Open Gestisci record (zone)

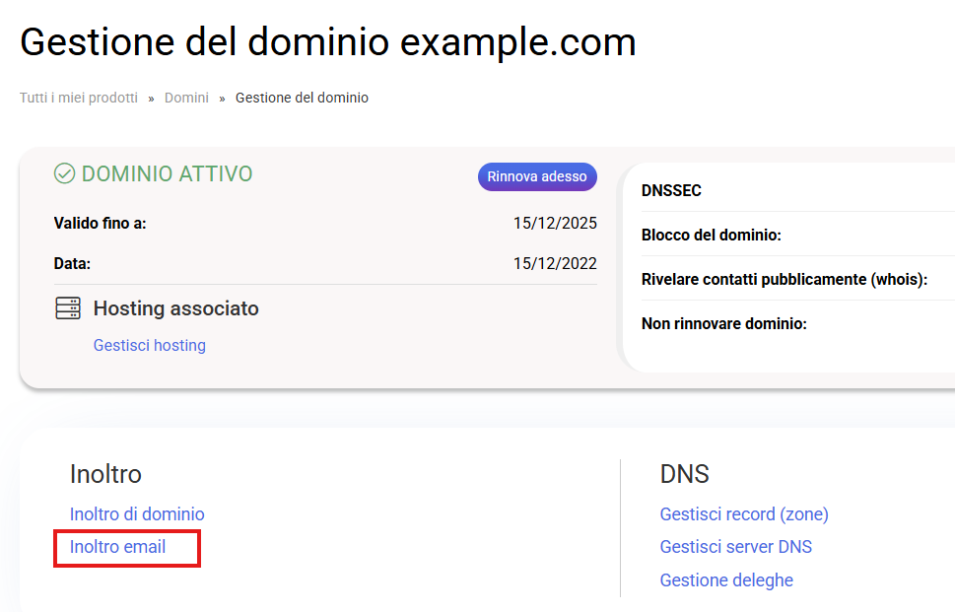(743, 513)
